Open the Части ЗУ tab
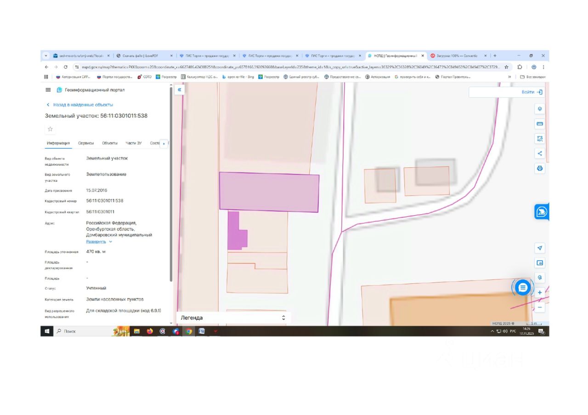This screenshot has width=588, height=415. tap(134, 143)
